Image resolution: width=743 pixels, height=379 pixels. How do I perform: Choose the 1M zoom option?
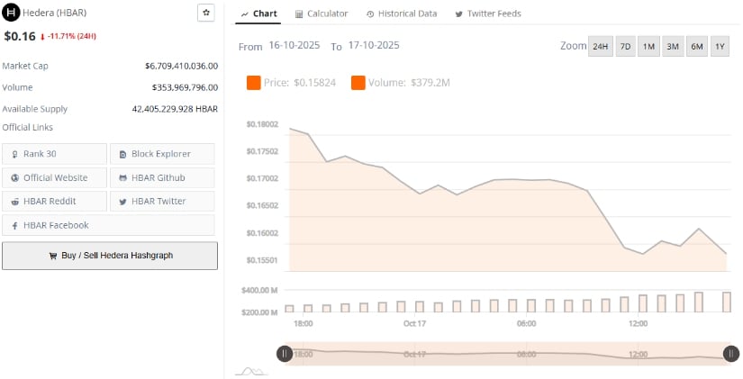coord(648,47)
